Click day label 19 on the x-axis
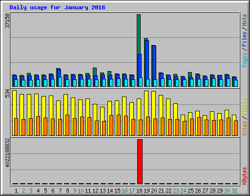Viewport: 250px width, 196px height. tap(146, 191)
